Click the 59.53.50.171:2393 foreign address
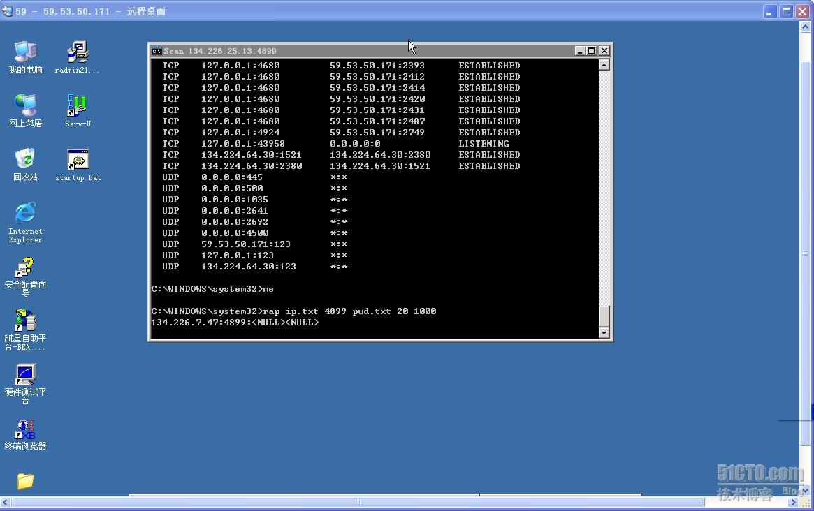The height and width of the screenshot is (511, 814). click(377, 66)
